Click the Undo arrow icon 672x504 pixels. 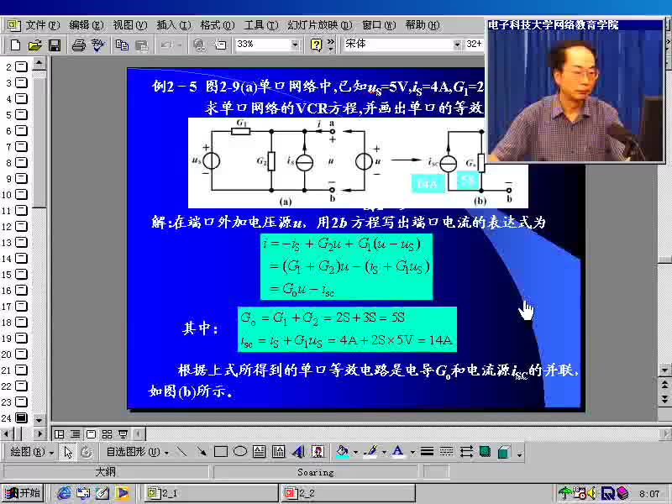pos(165,45)
